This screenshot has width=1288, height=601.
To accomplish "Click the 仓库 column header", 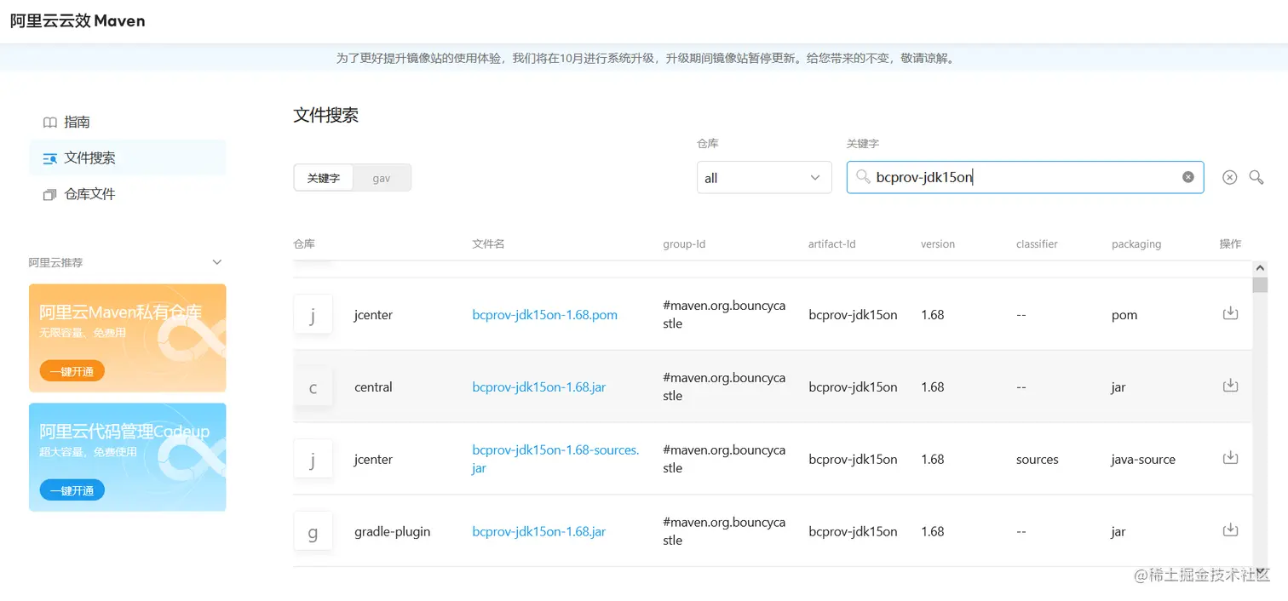I will (x=304, y=243).
